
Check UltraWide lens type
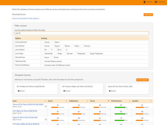pos(43,53)
